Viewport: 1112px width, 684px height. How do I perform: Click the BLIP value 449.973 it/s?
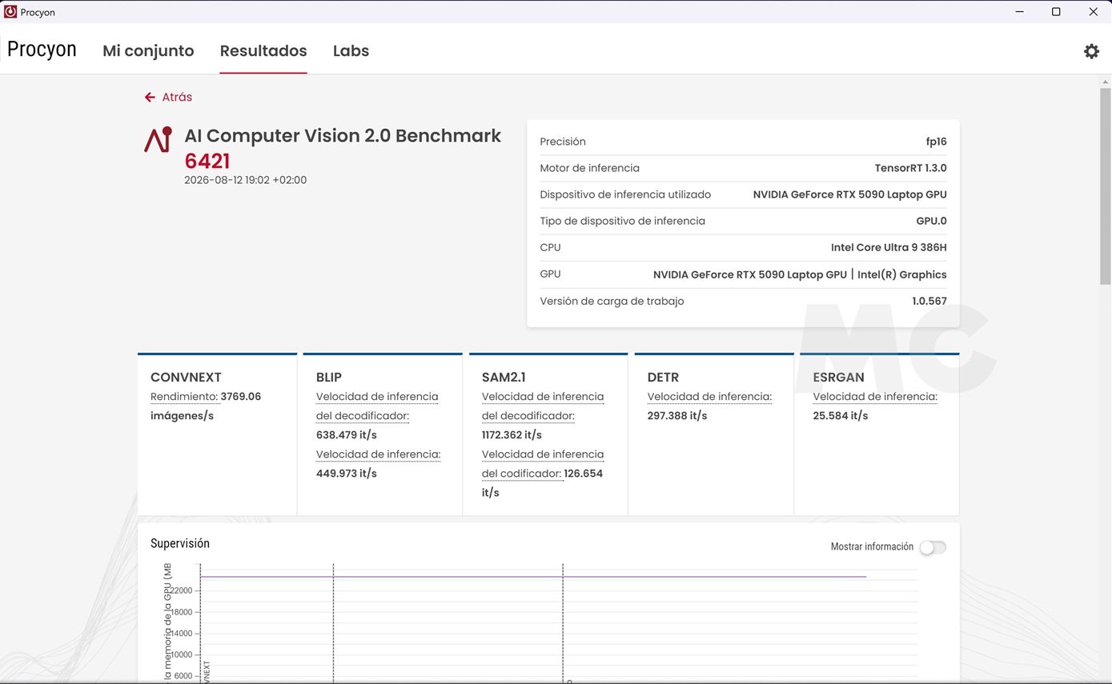point(347,474)
